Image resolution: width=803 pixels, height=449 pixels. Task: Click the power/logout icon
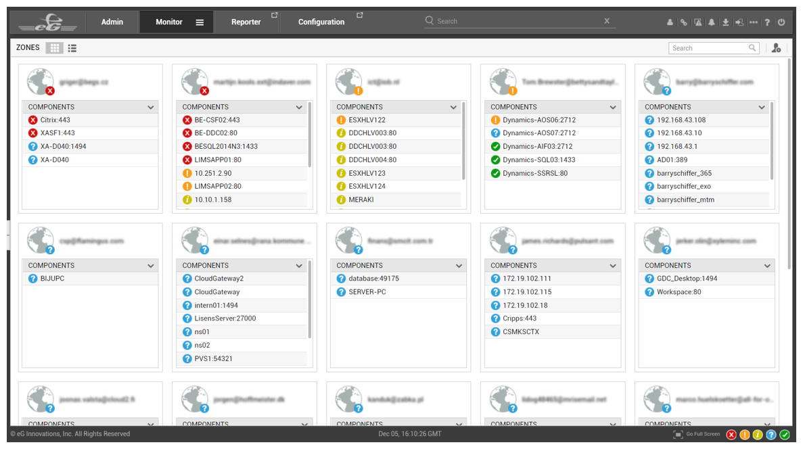tap(781, 22)
